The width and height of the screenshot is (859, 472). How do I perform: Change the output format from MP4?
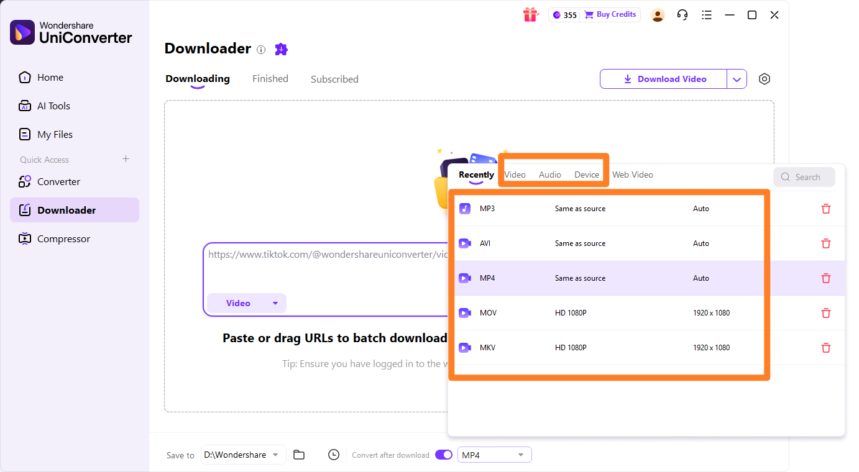tap(494, 455)
